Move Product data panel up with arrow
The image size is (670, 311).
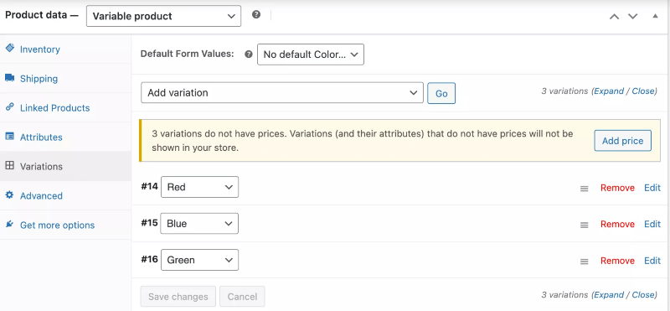[x=614, y=16]
